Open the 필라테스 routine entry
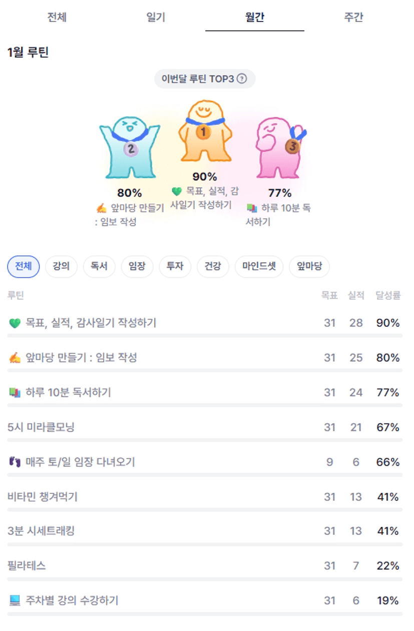This screenshot has width=414, height=631. coord(27,566)
